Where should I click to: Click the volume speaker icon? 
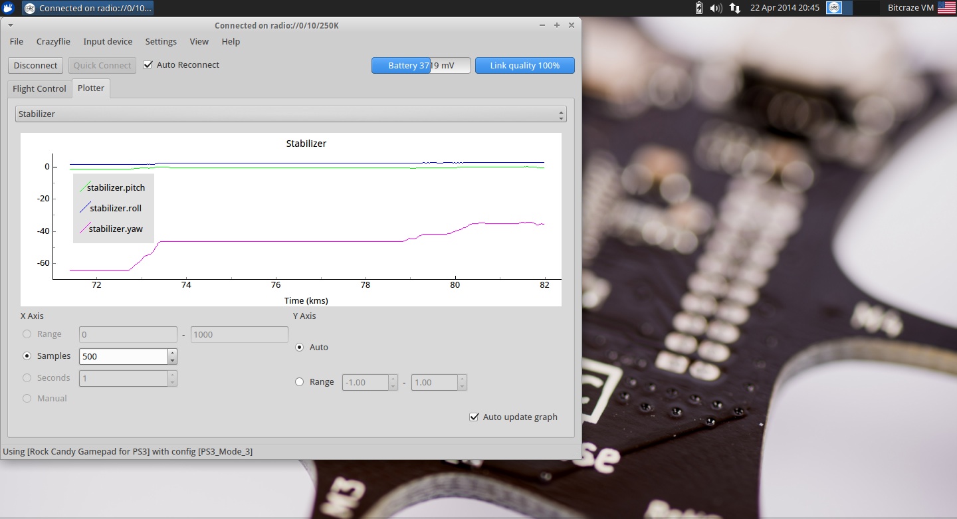(716, 8)
